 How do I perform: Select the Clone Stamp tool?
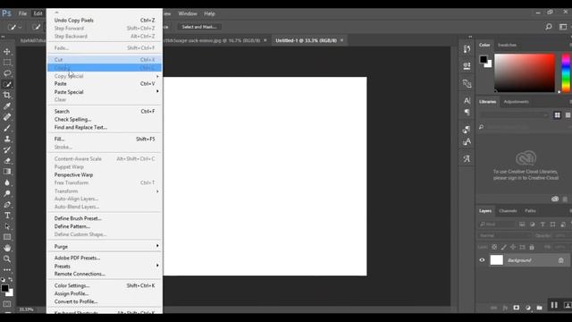[7, 140]
